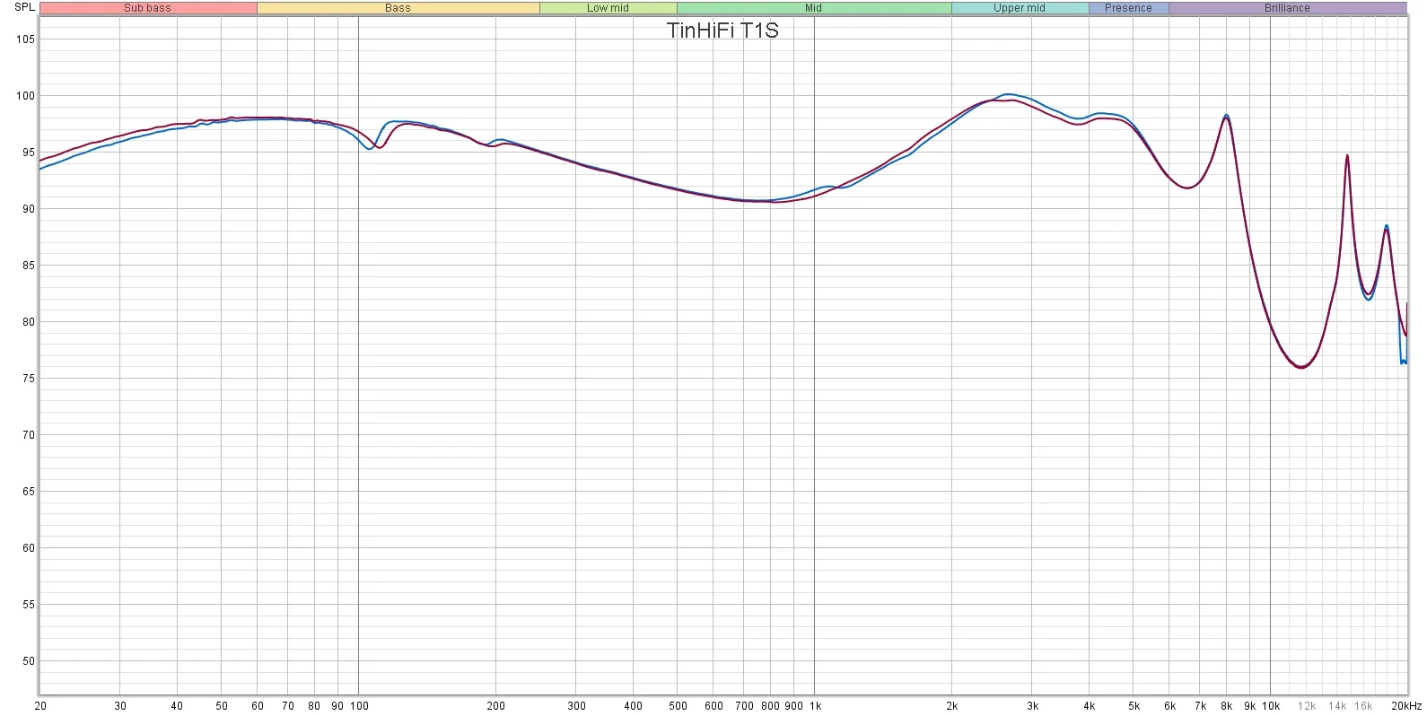The width and height of the screenshot is (1427, 716).
Task: Click the 105 dB SPL axis value
Action: coord(25,39)
